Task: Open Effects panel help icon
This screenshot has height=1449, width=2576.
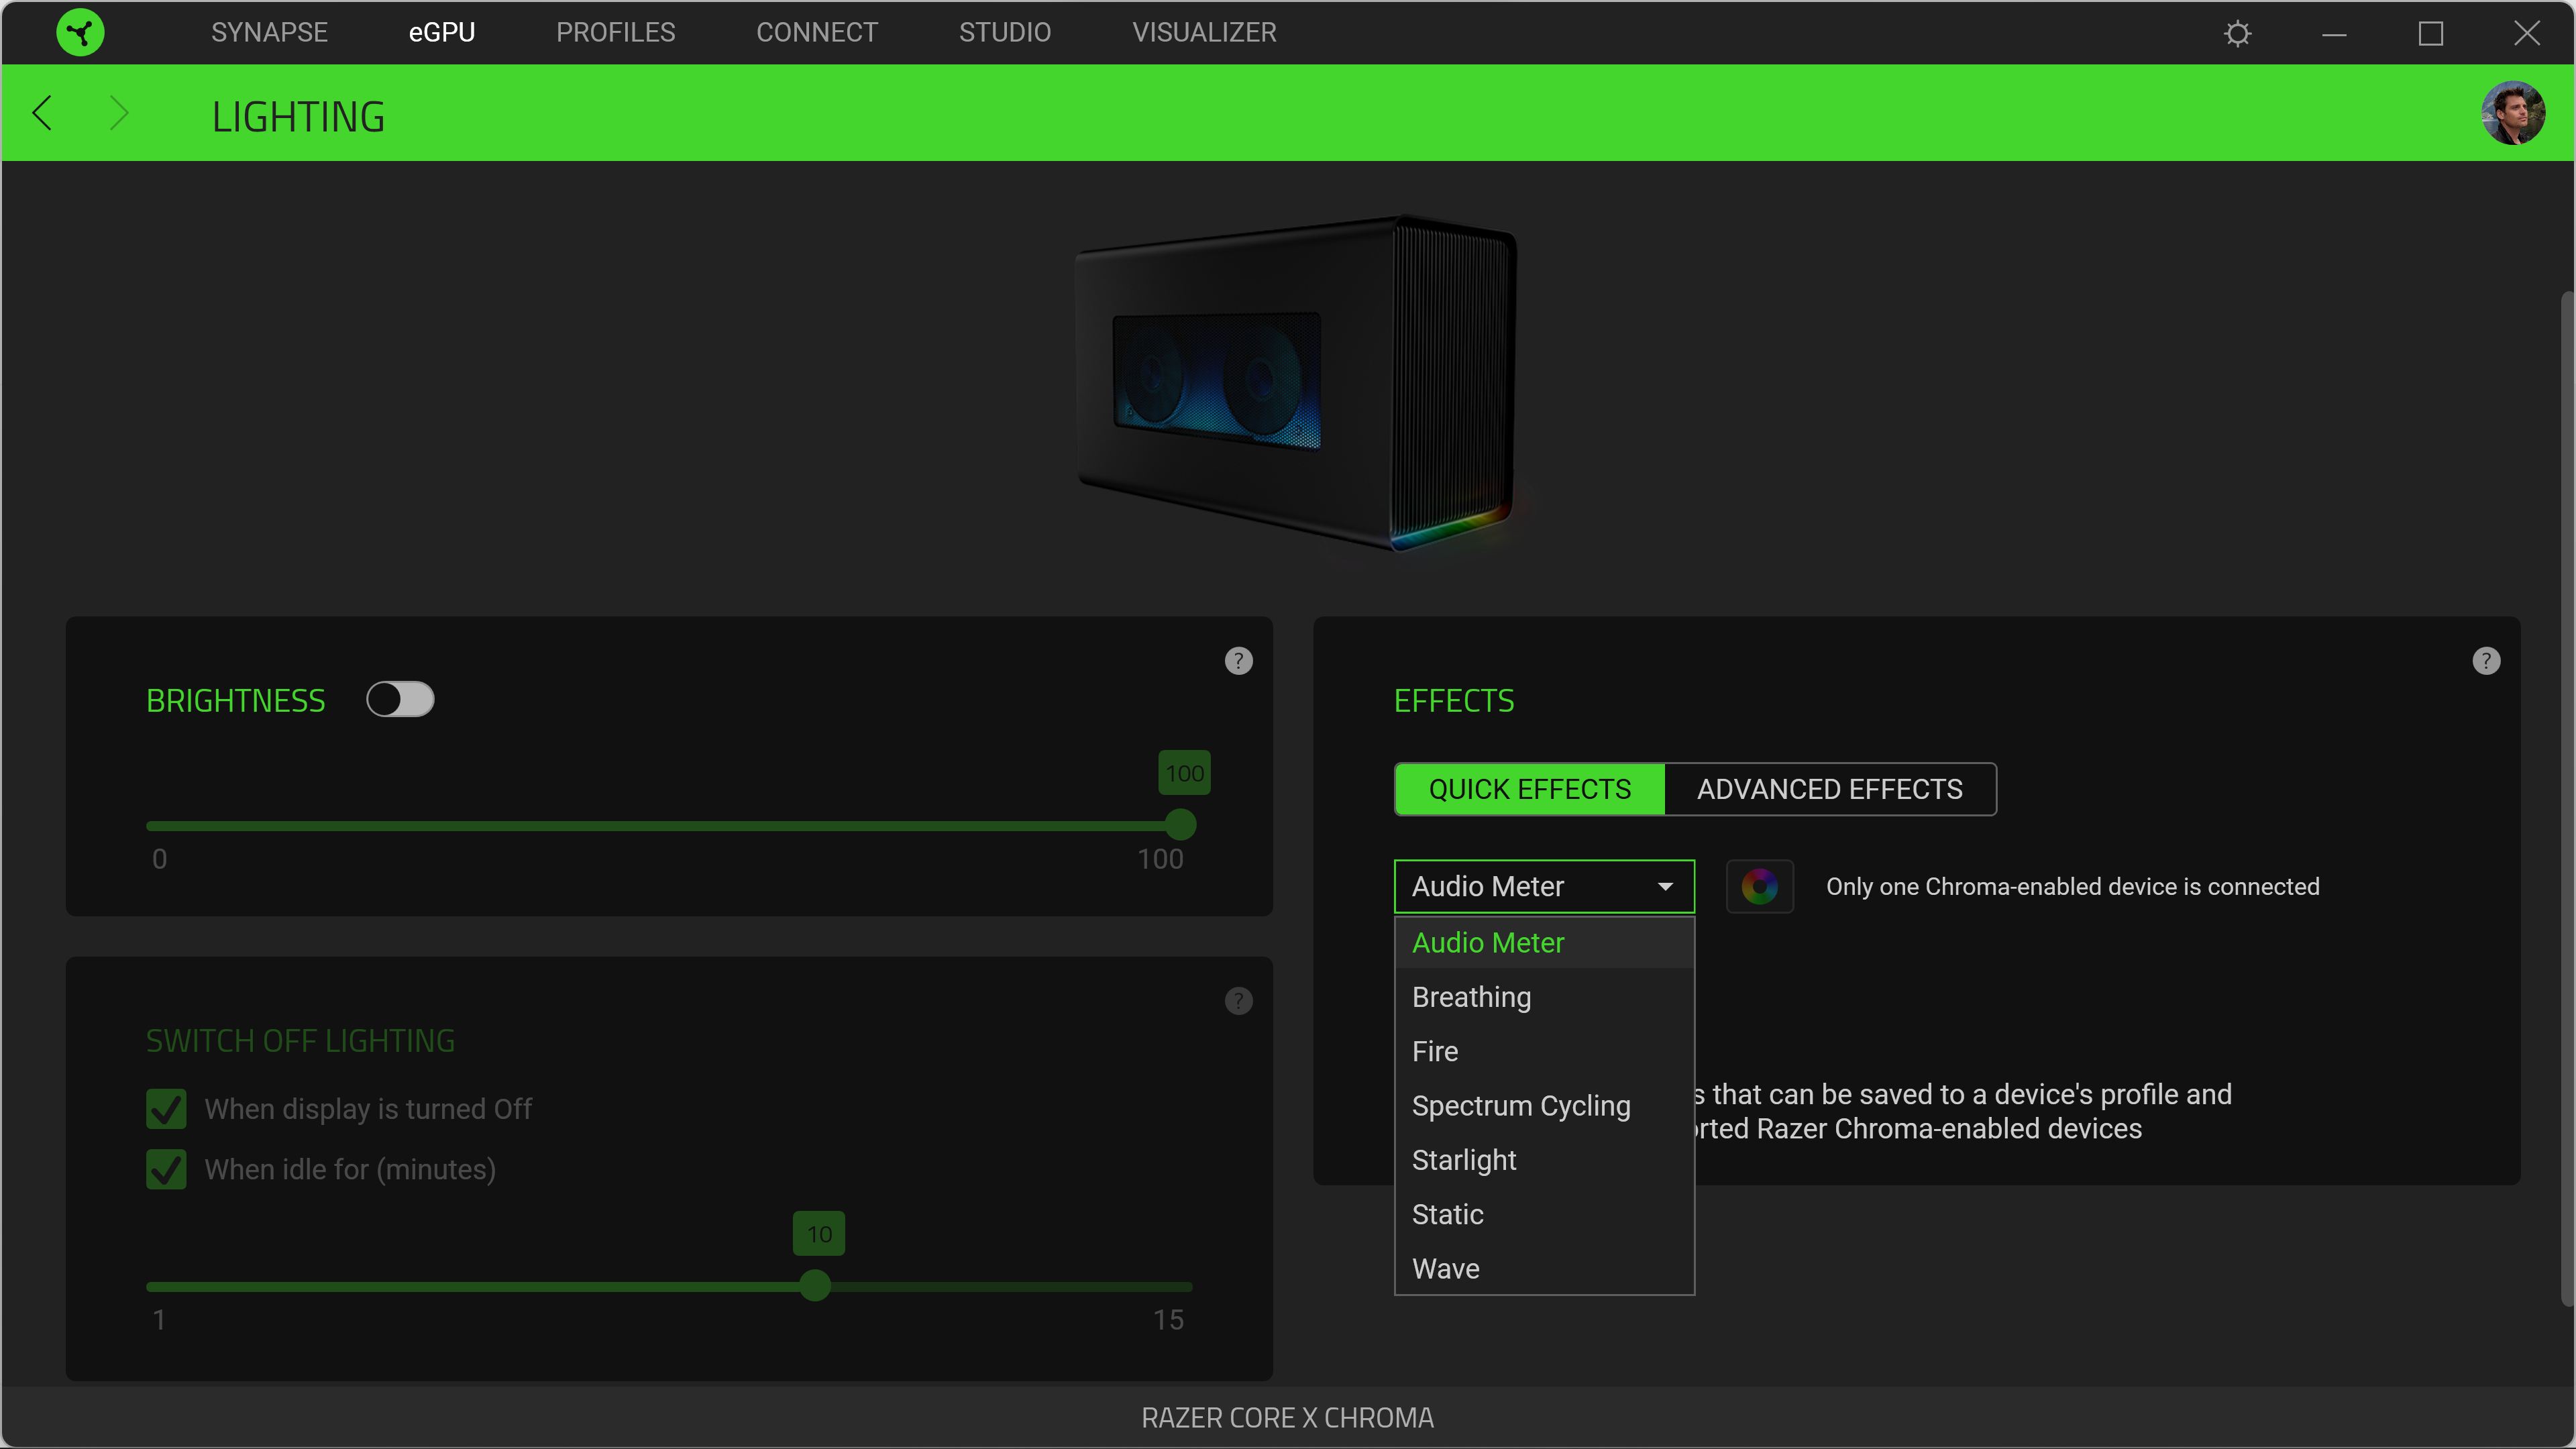Action: [2485, 661]
